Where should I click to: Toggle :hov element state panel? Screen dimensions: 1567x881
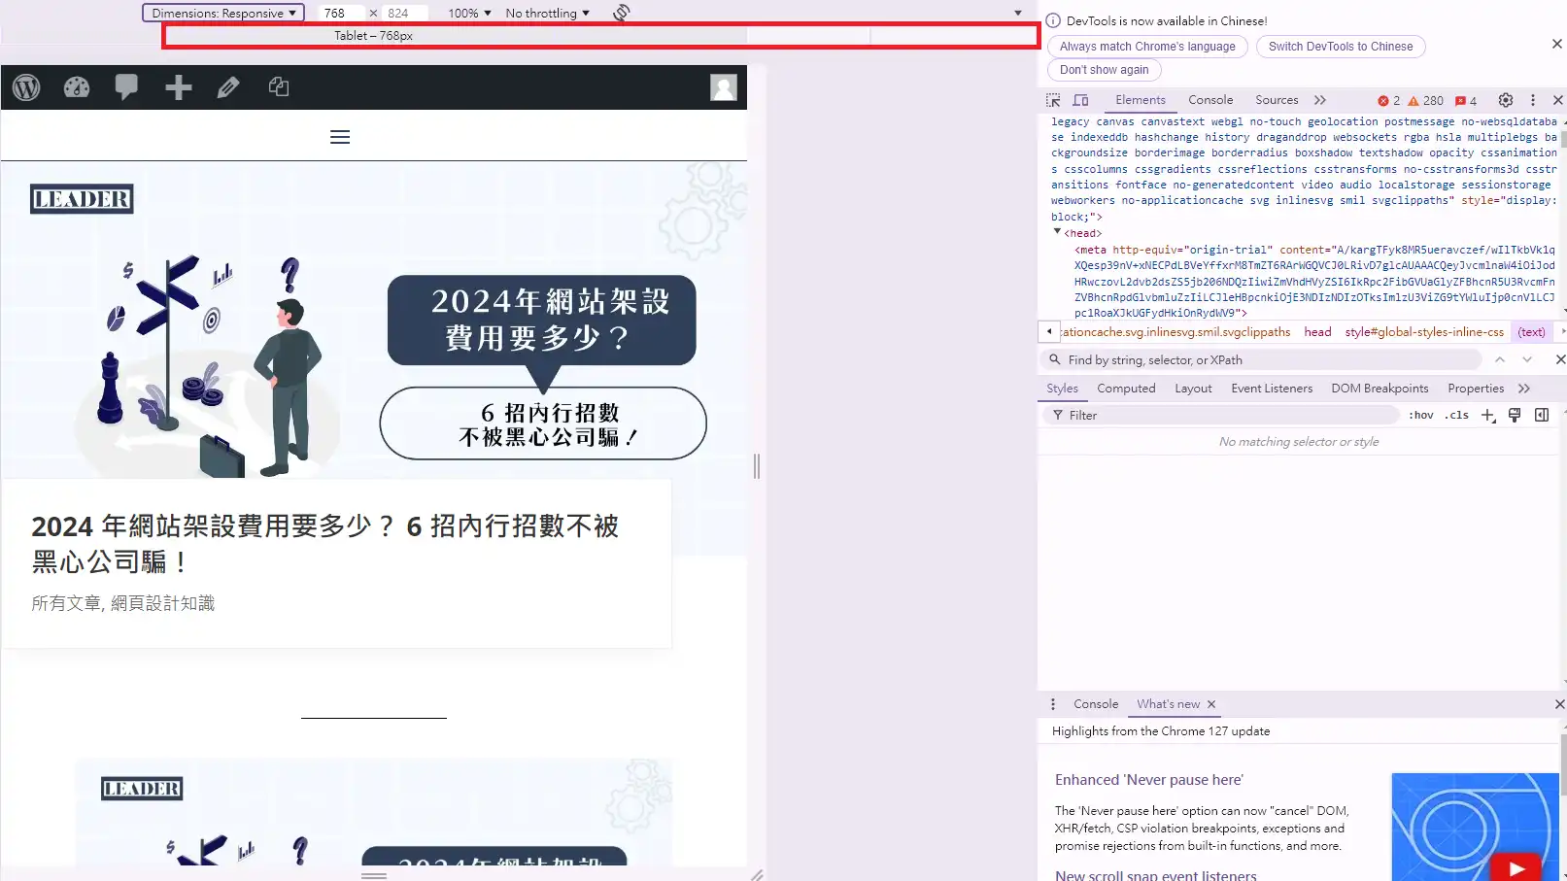click(x=1421, y=415)
